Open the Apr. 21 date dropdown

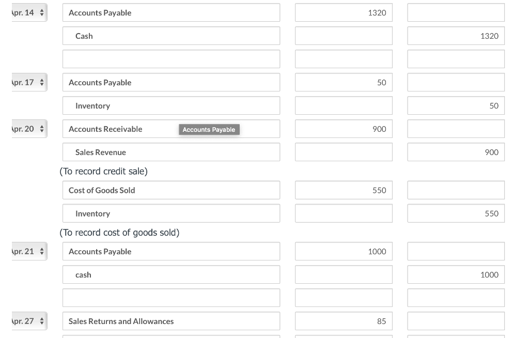[x=28, y=251]
